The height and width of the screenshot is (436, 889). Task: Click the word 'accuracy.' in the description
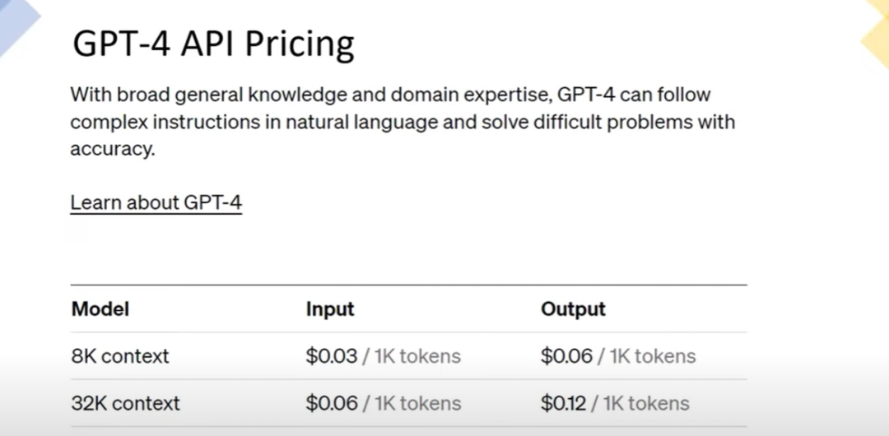(112, 151)
